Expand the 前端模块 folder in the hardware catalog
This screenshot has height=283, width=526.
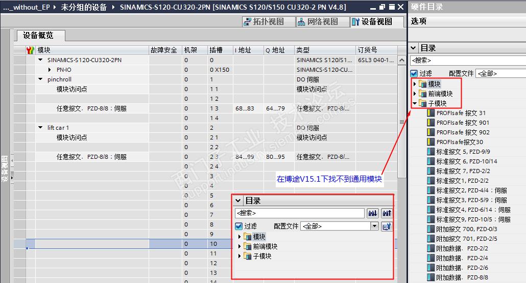point(415,94)
